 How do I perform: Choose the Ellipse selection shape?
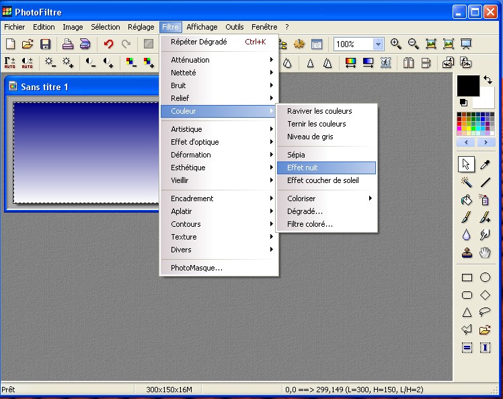tap(485, 277)
